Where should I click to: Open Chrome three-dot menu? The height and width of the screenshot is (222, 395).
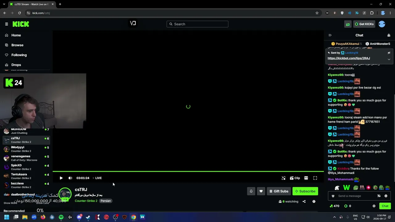[x=390, y=13]
